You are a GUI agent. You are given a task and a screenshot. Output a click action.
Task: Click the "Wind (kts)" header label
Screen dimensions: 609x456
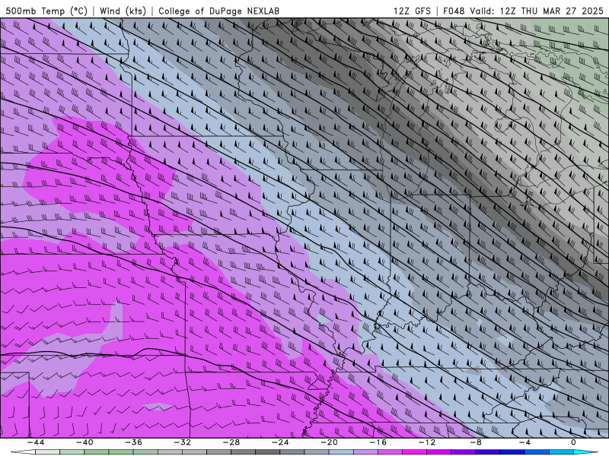[123, 11]
